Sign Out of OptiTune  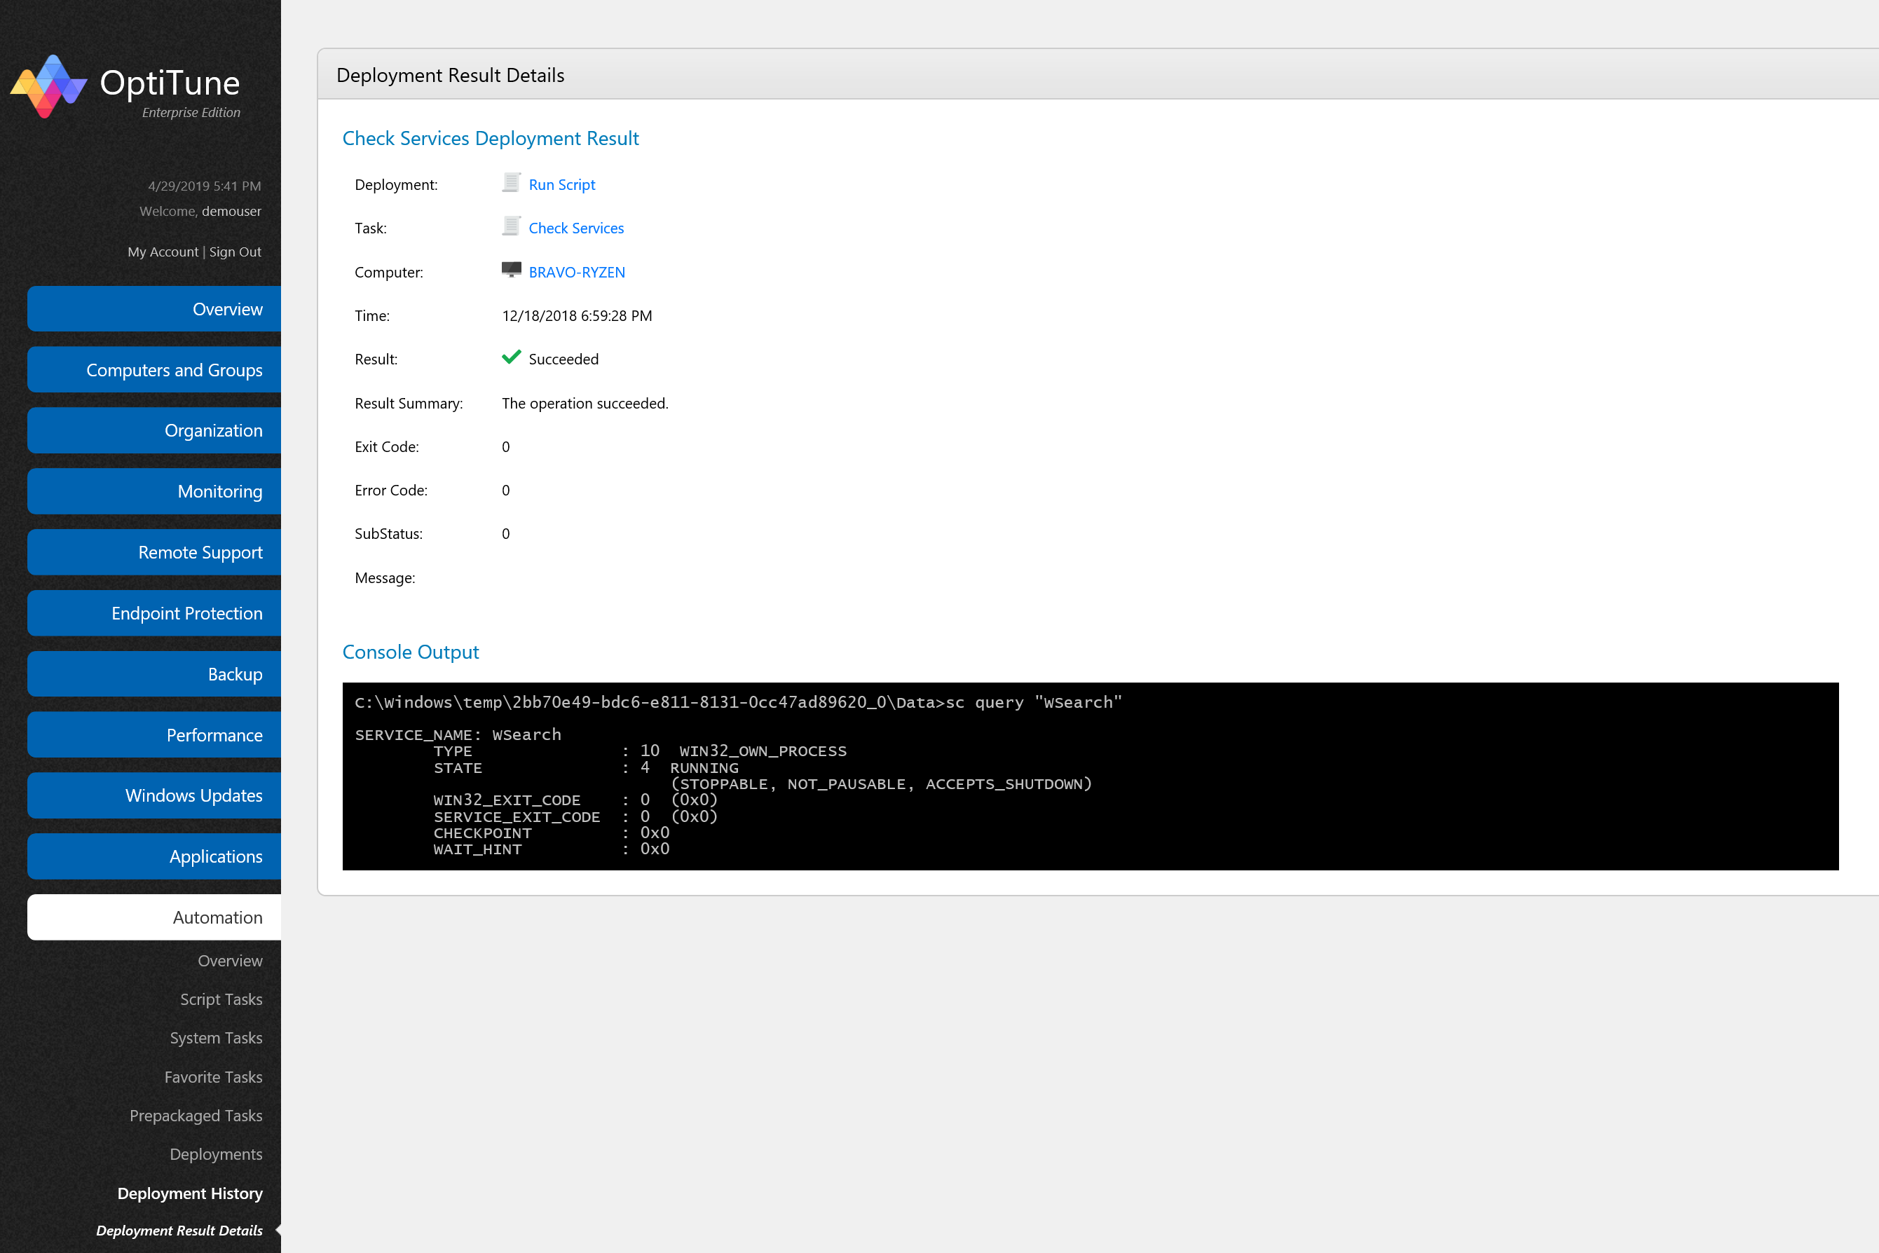click(x=235, y=251)
